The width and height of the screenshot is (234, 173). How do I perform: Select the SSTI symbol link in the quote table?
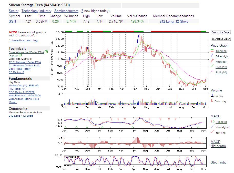point(12,22)
